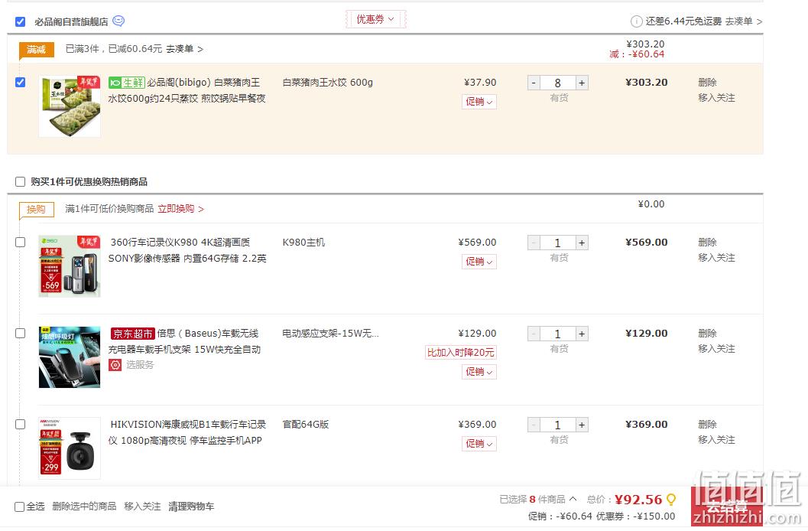Delete the Baseus car mount item
The height and width of the screenshot is (531, 808).
point(708,334)
